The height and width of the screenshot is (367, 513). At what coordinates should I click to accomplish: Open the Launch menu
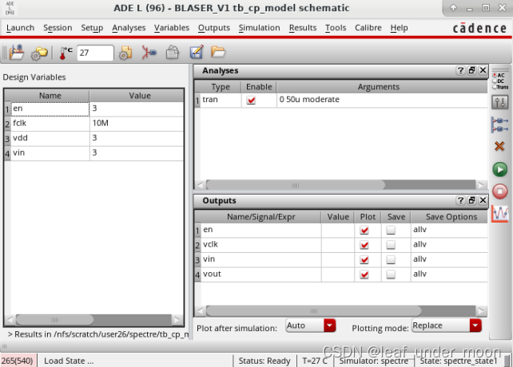[x=20, y=28]
